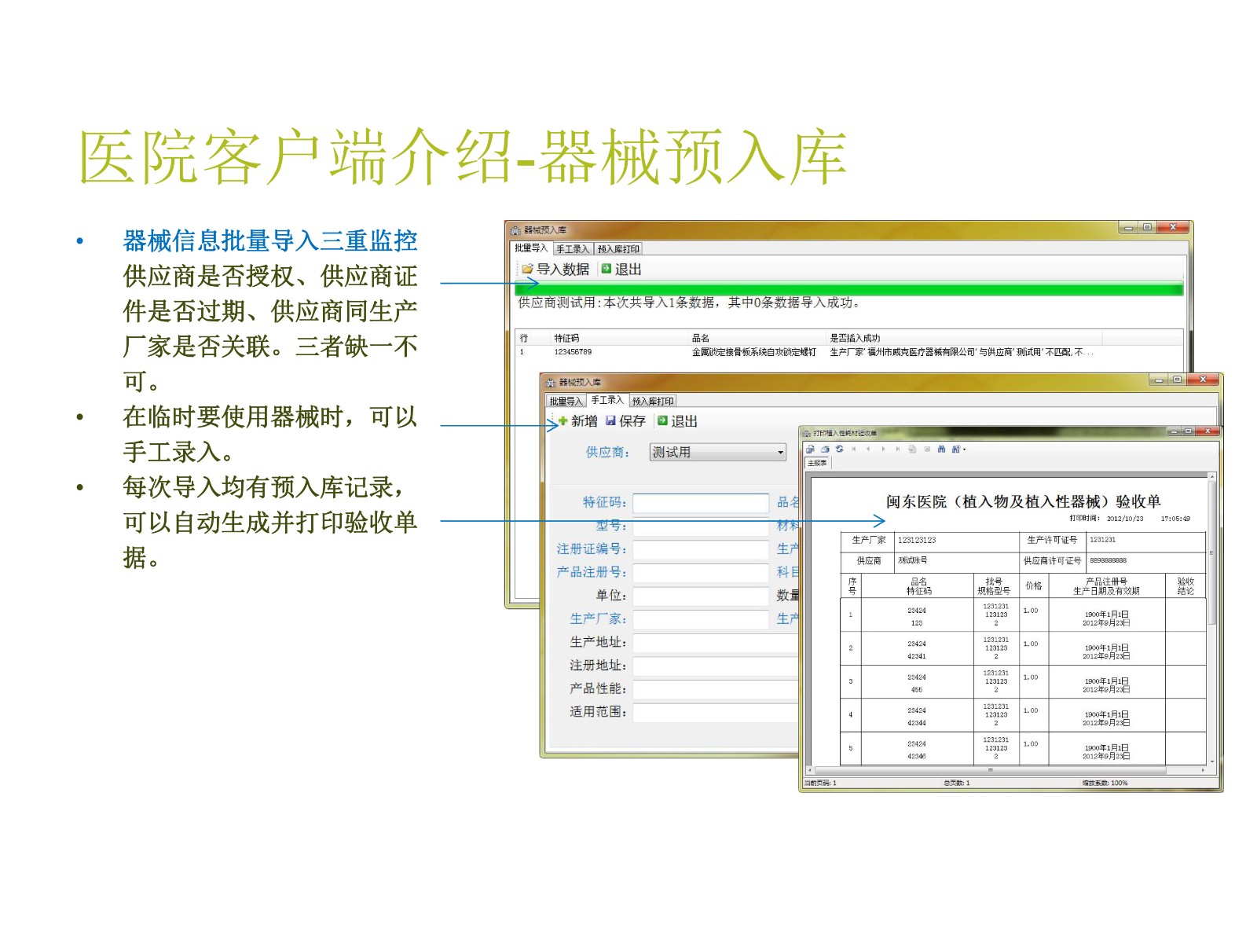This screenshot has height=943, width=1257.
Task: Select the 手工录入 tab in the back window
Action: [572, 249]
